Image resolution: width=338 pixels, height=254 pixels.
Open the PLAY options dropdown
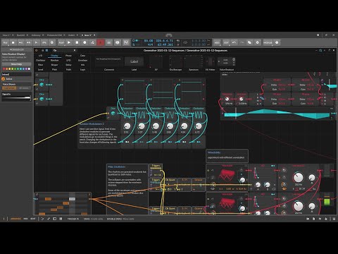(x=61, y=42)
